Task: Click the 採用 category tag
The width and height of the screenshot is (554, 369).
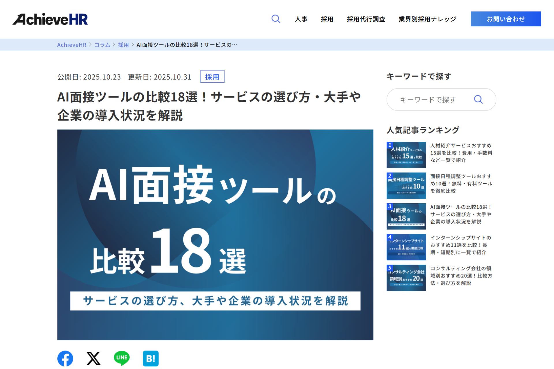Action: [212, 77]
